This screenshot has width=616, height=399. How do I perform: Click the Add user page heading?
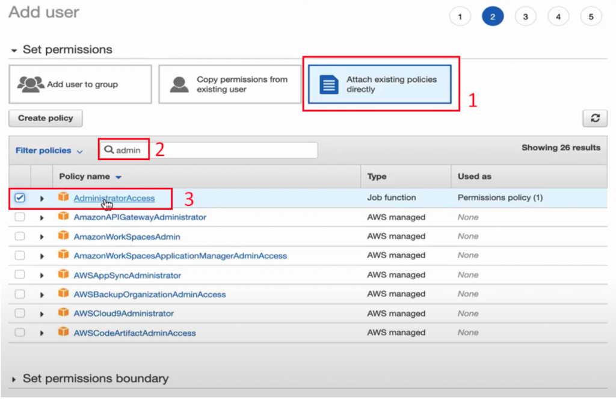[43, 12]
